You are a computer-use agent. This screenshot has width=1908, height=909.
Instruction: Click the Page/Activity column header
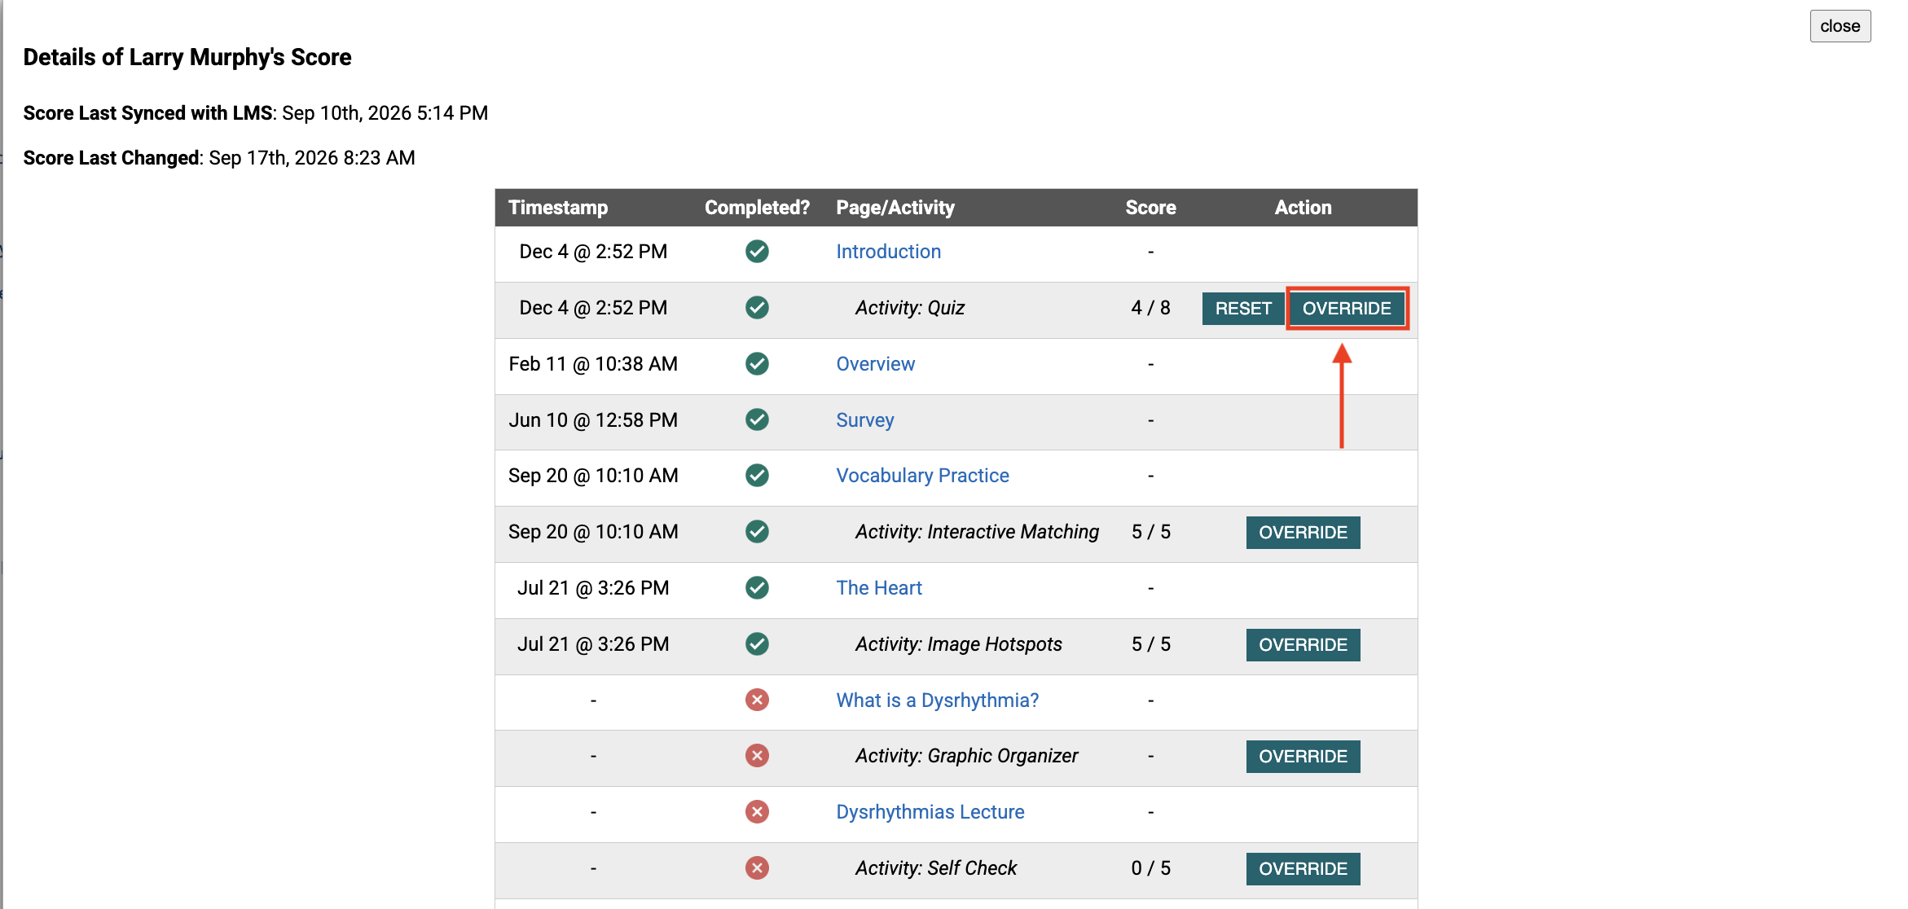coord(895,208)
